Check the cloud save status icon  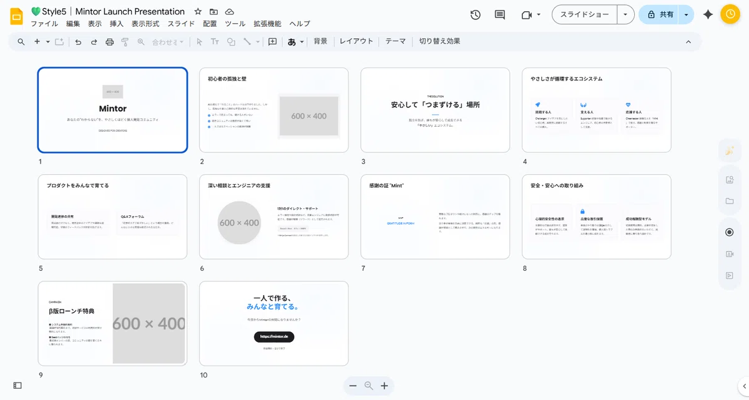tap(230, 12)
